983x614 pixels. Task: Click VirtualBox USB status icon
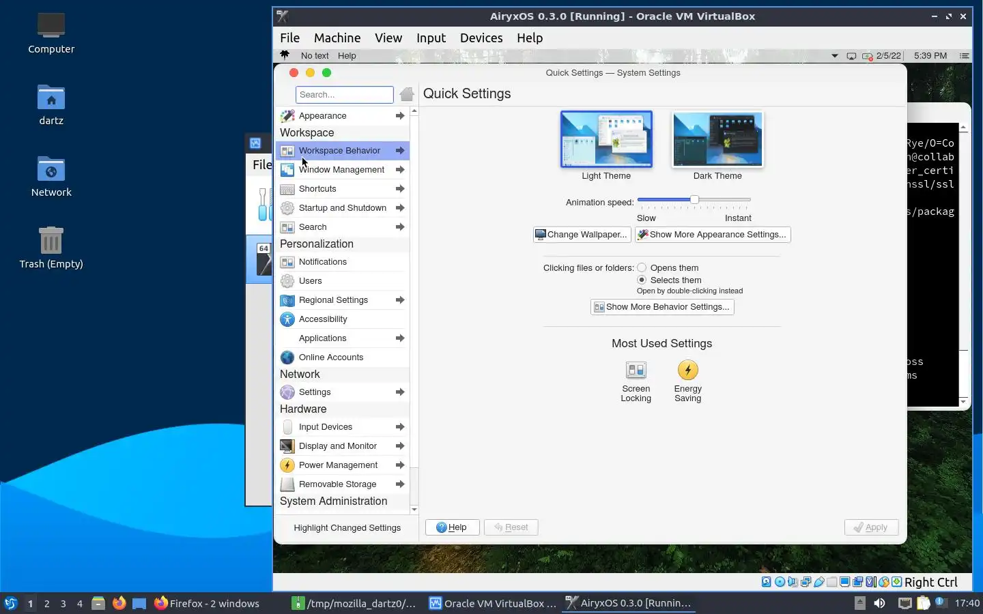coord(818,582)
